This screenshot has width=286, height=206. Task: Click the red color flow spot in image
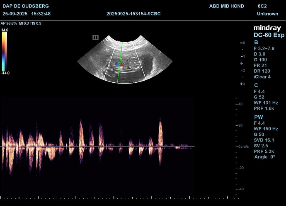point(122,65)
